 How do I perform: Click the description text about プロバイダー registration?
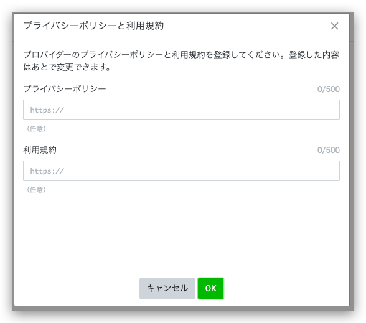click(181, 61)
